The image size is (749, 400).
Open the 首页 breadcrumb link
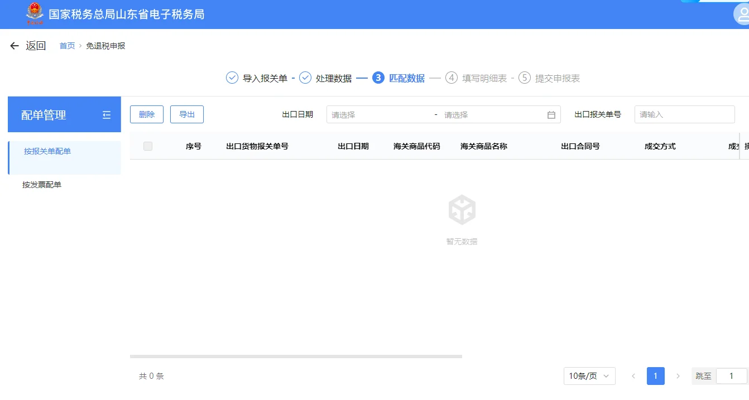(66, 46)
